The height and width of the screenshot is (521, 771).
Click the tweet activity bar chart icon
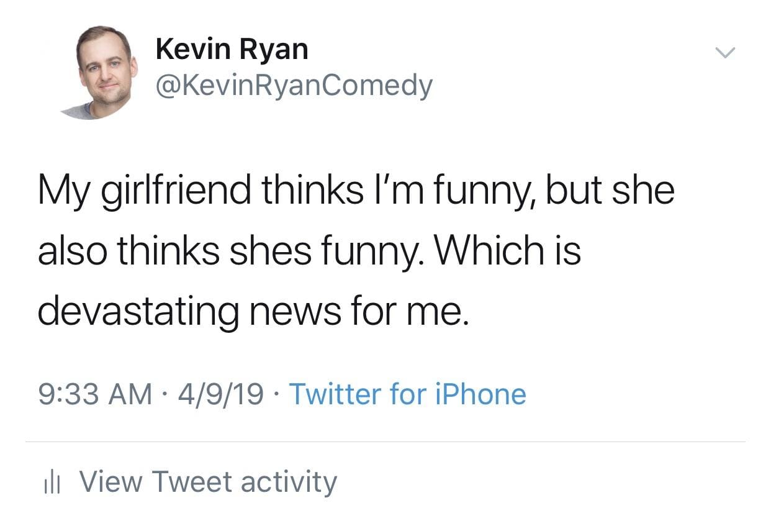[x=54, y=482]
